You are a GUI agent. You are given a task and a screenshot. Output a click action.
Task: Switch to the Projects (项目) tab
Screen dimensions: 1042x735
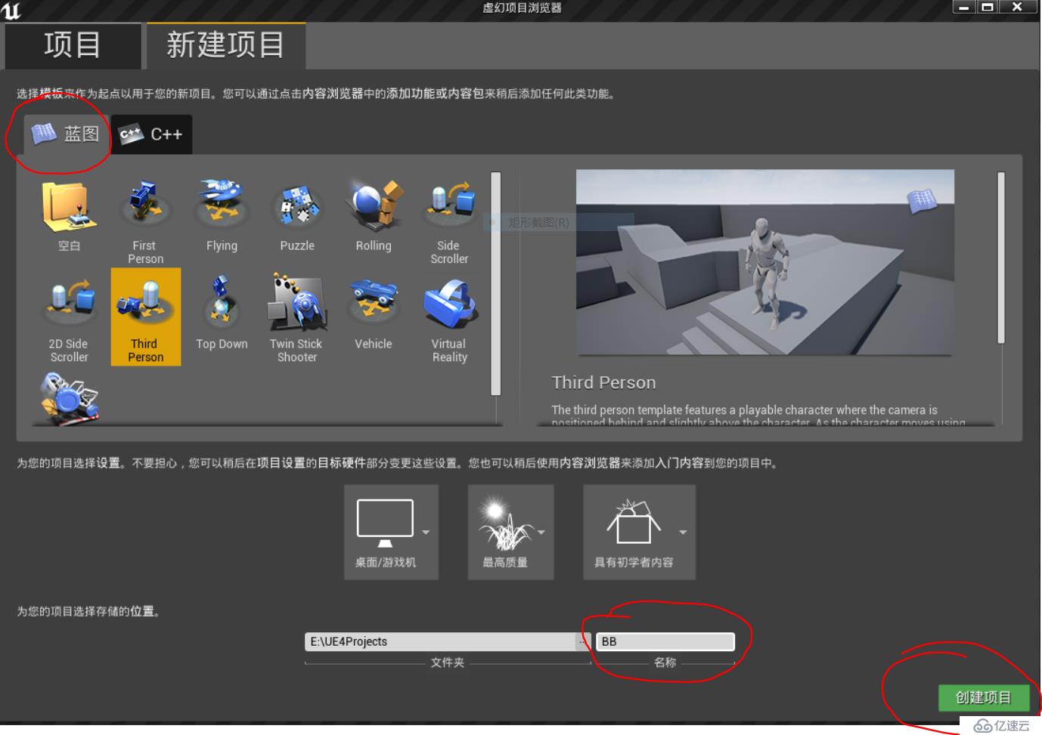click(73, 45)
